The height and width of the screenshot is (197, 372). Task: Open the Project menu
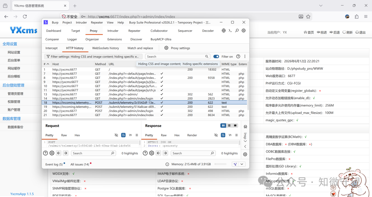pyautogui.click(x=67, y=22)
